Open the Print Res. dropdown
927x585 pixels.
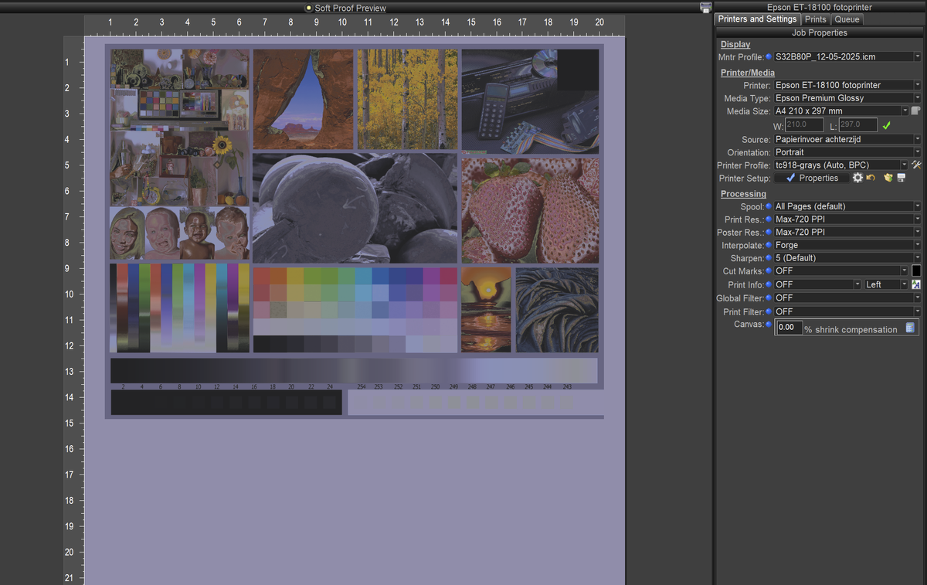pos(847,219)
